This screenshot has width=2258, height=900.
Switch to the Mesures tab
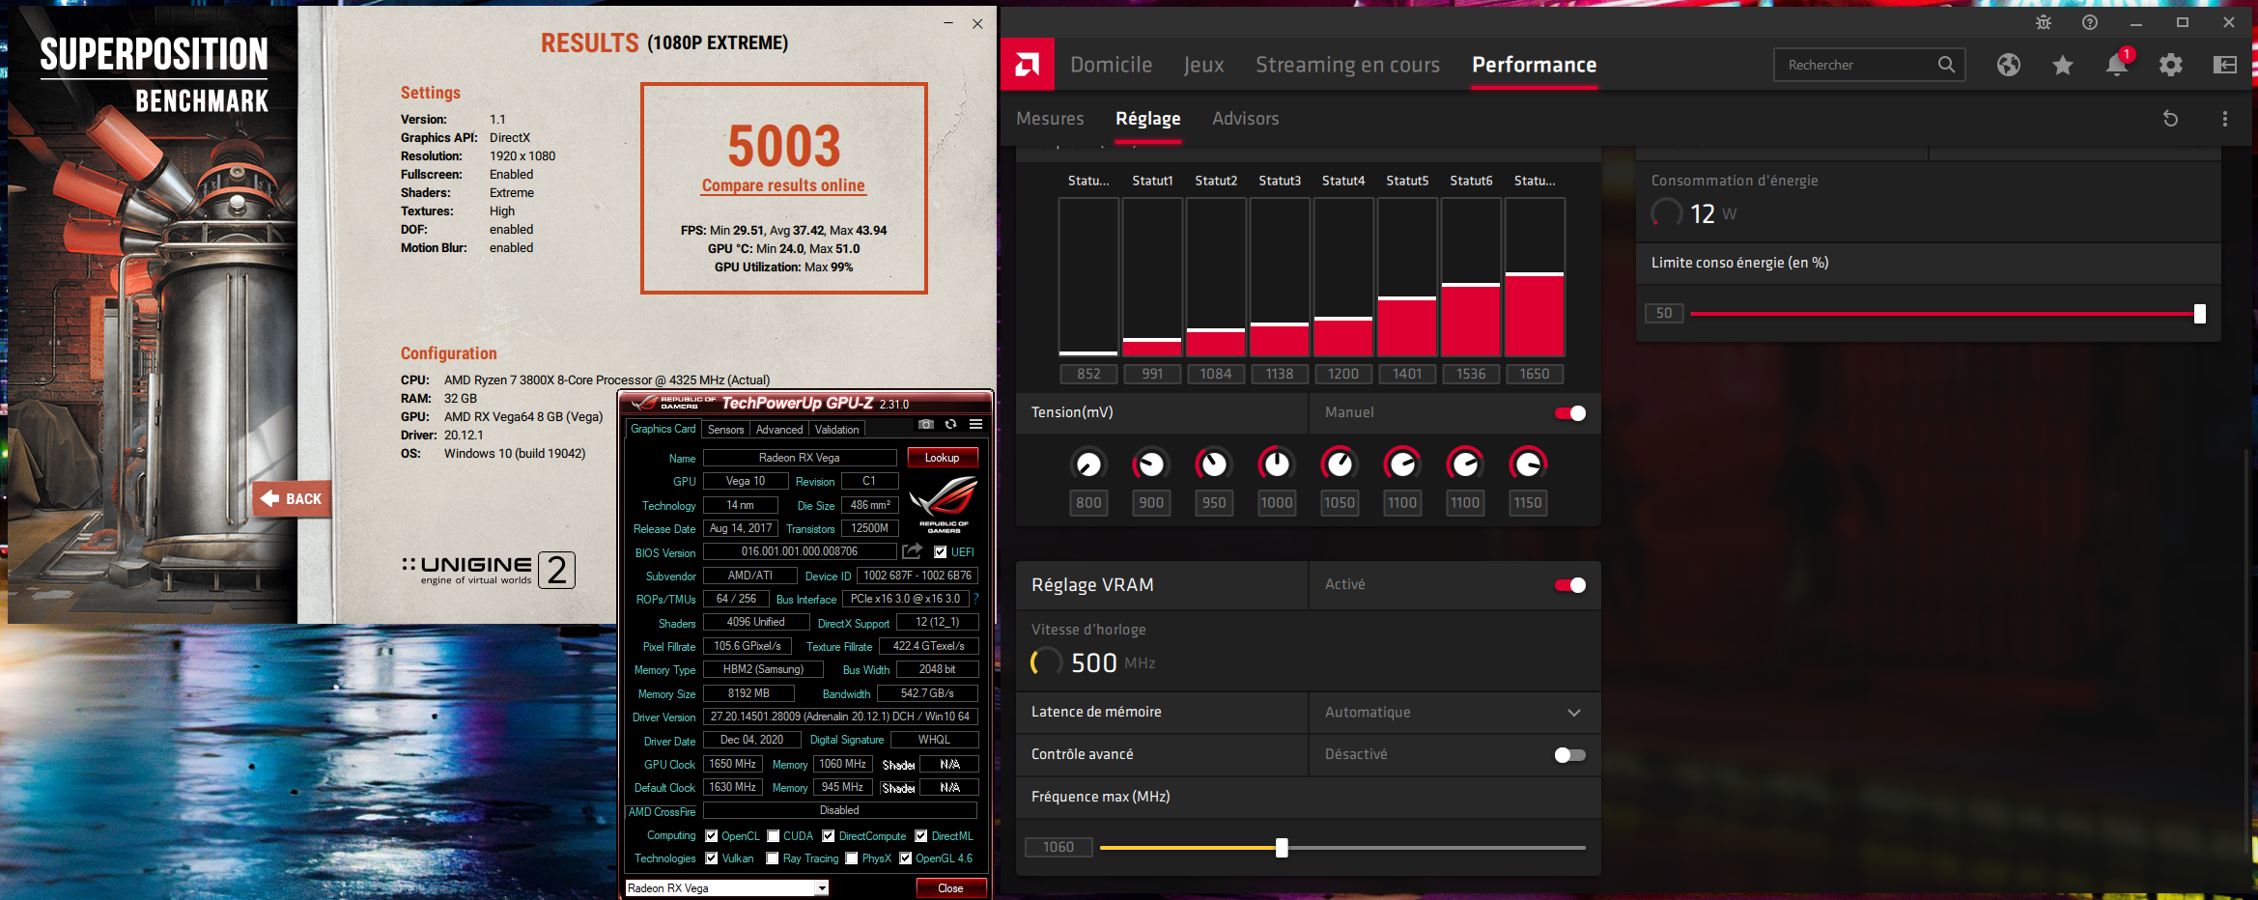click(x=1050, y=119)
